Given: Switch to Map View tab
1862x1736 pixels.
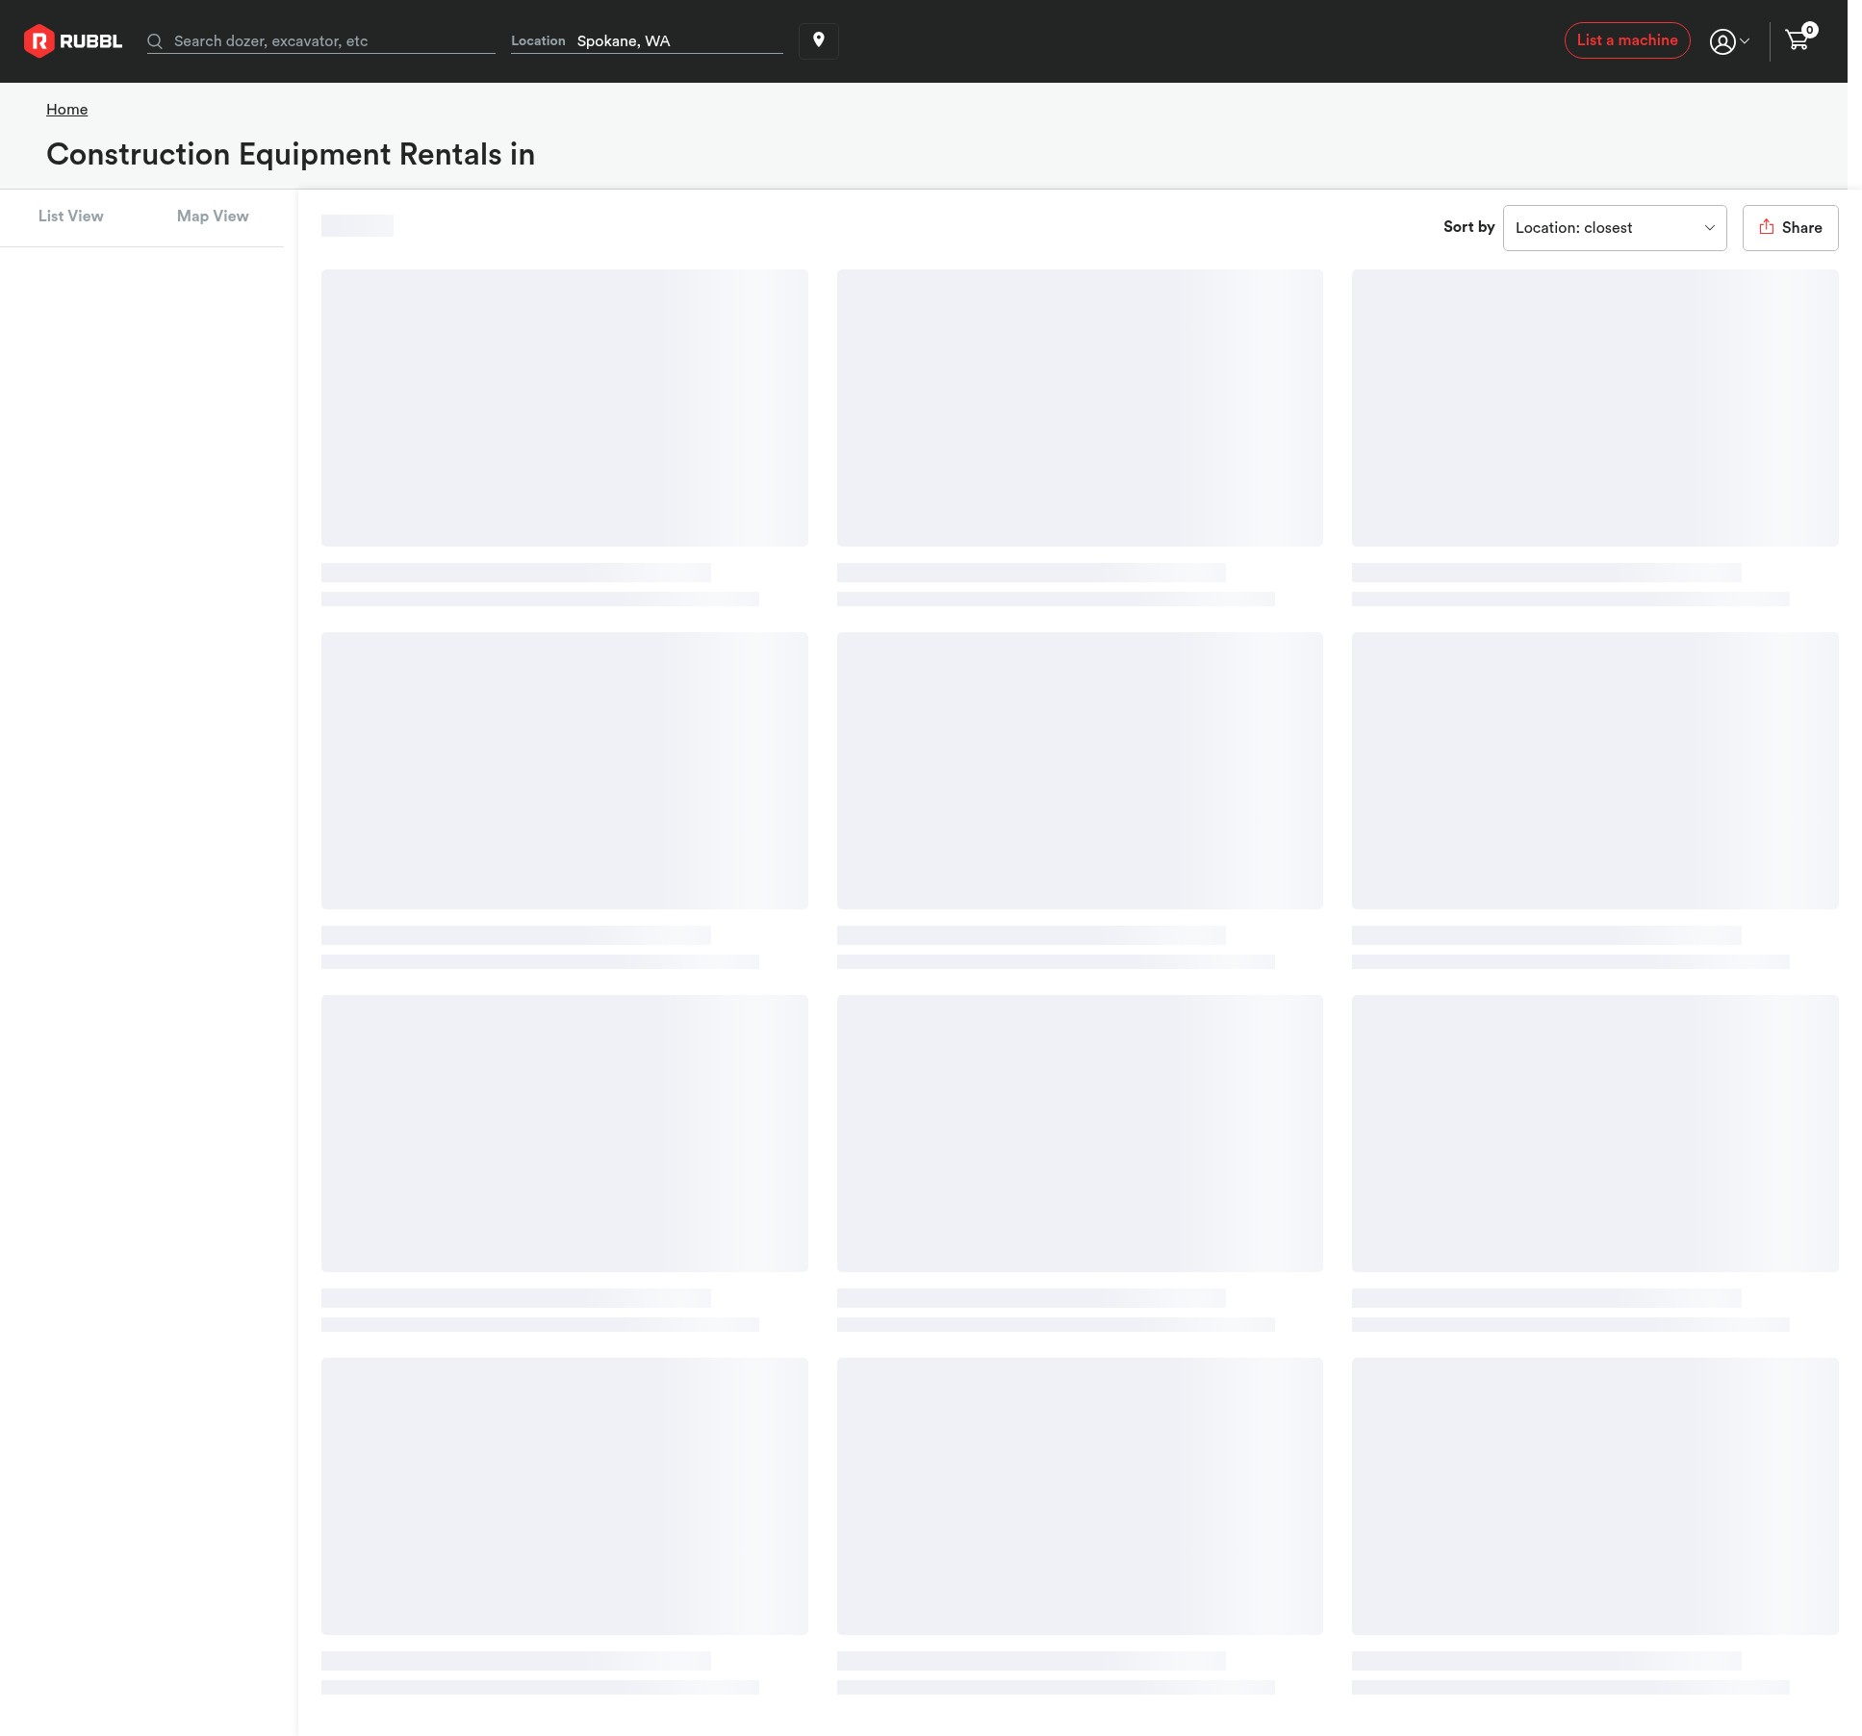Looking at the screenshot, I should pyautogui.click(x=213, y=217).
